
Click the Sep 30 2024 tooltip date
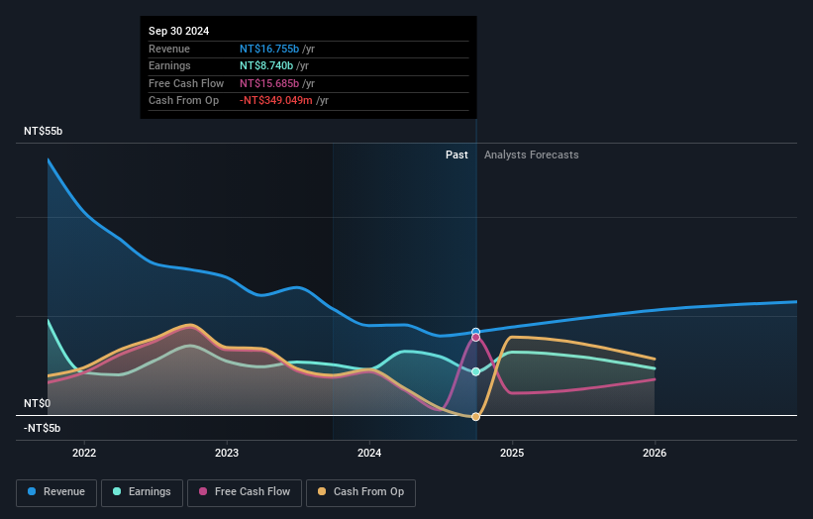click(x=179, y=31)
